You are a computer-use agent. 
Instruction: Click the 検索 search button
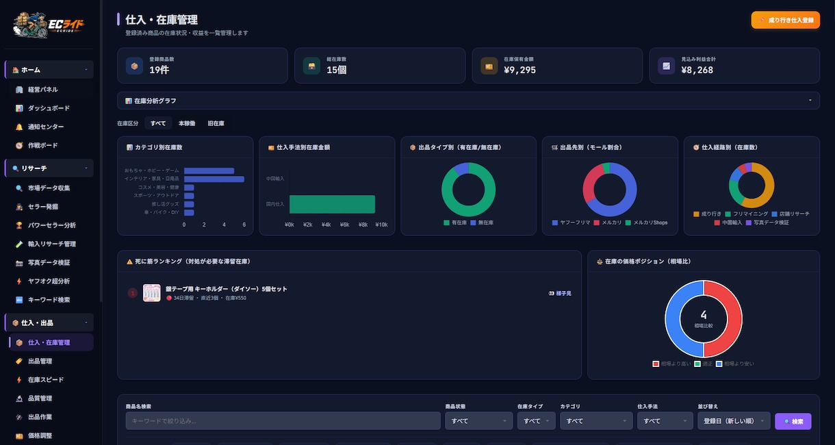[x=793, y=421]
